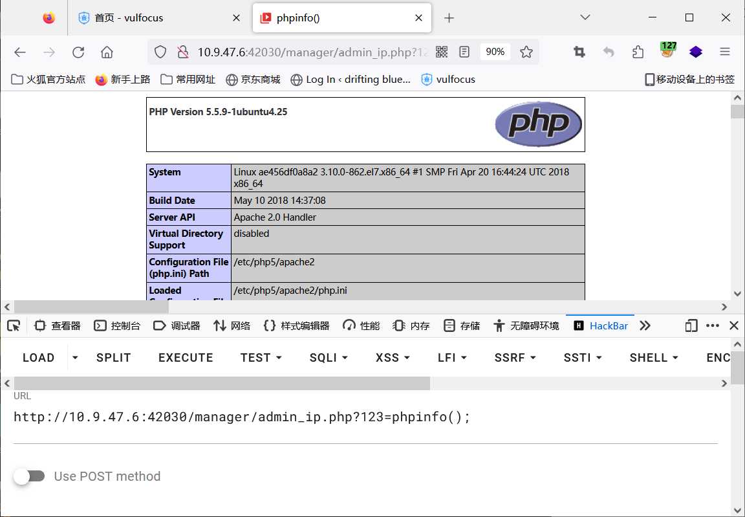This screenshot has height=517, width=745.
Task: Select the HackBar devtools tab
Action: [x=601, y=326]
